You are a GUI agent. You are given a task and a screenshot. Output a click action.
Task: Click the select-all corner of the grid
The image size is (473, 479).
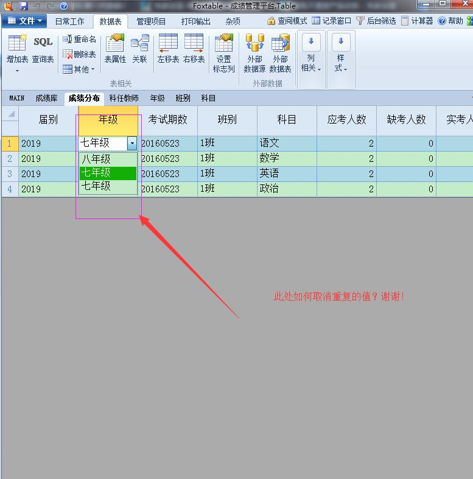[10, 114]
